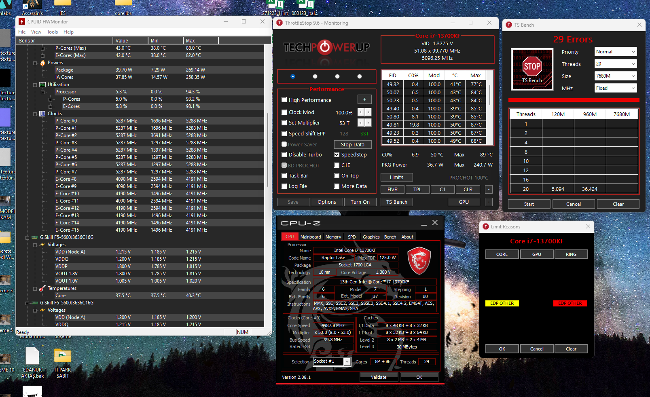Check the Task Bar option

click(284, 176)
